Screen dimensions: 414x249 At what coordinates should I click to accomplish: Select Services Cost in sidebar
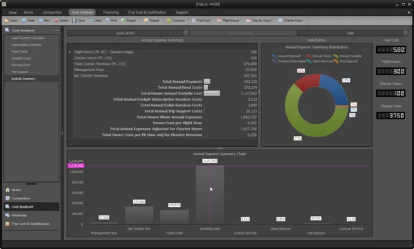(20, 65)
